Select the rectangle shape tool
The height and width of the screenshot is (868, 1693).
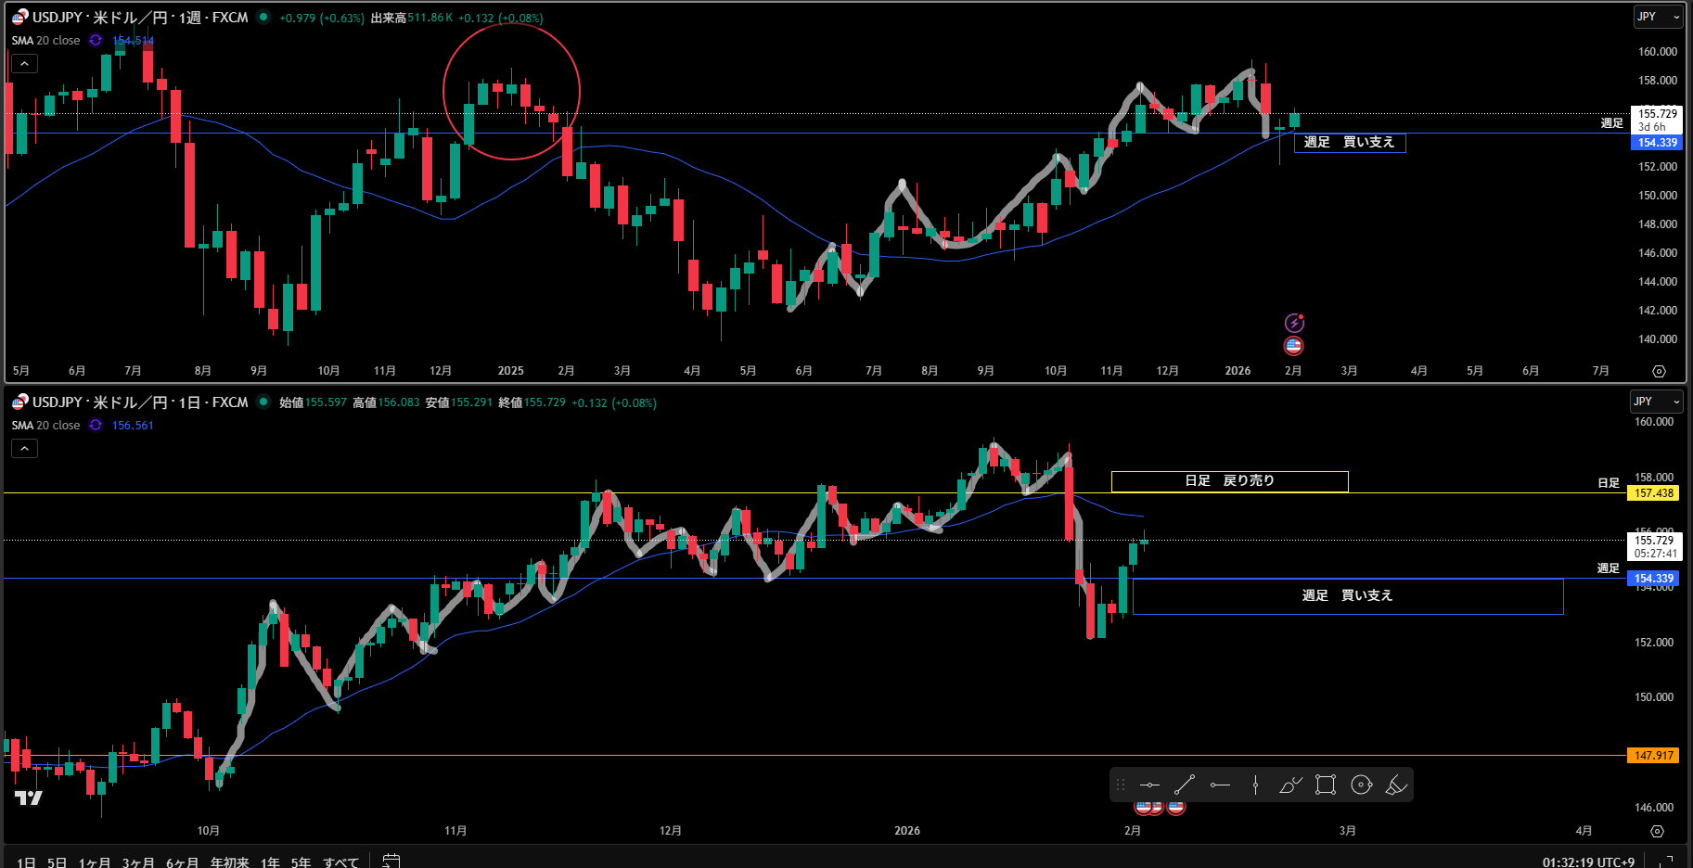point(1326,785)
